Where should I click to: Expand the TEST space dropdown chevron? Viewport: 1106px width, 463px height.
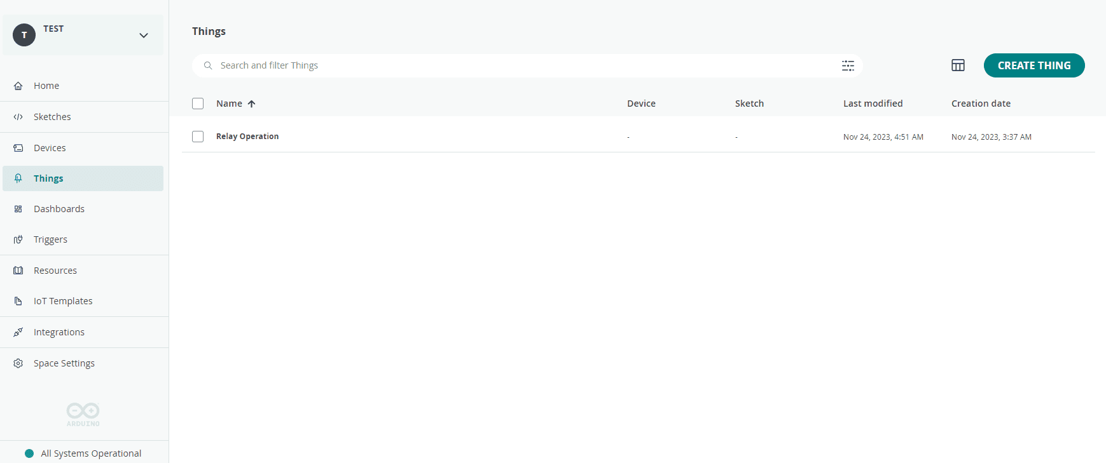click(144, 36)
